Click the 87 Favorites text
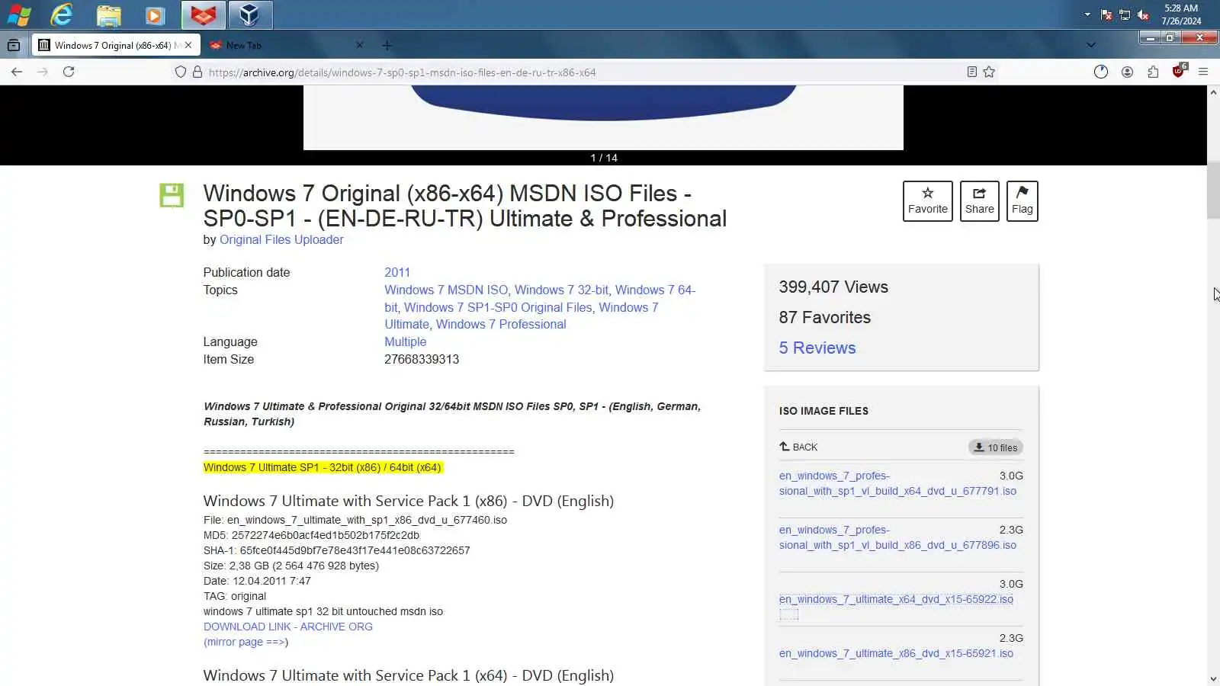The width and height of the screenshot is (1220, 686). tap(825, 317)
